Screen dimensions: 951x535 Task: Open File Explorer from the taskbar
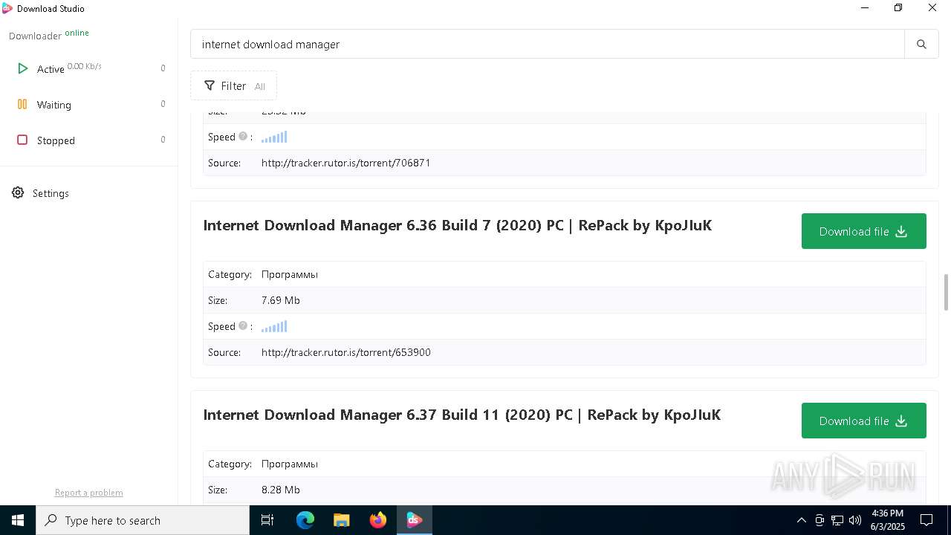(342, 520)
